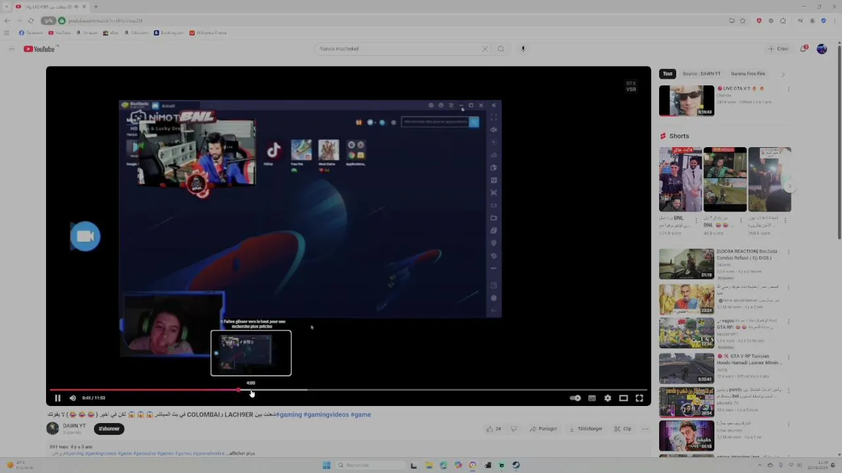Reload the page
Image resolution: width=842 pixels, height=473 pixels.
pyautogui.click(x=30, y=20)
